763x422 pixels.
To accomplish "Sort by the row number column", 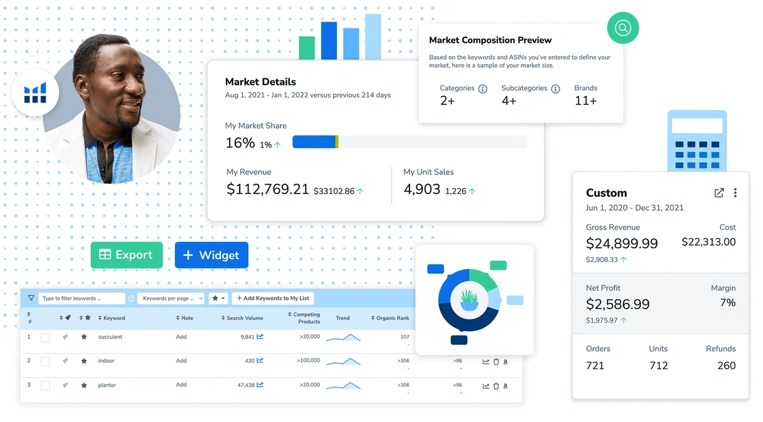I will 29,318.
